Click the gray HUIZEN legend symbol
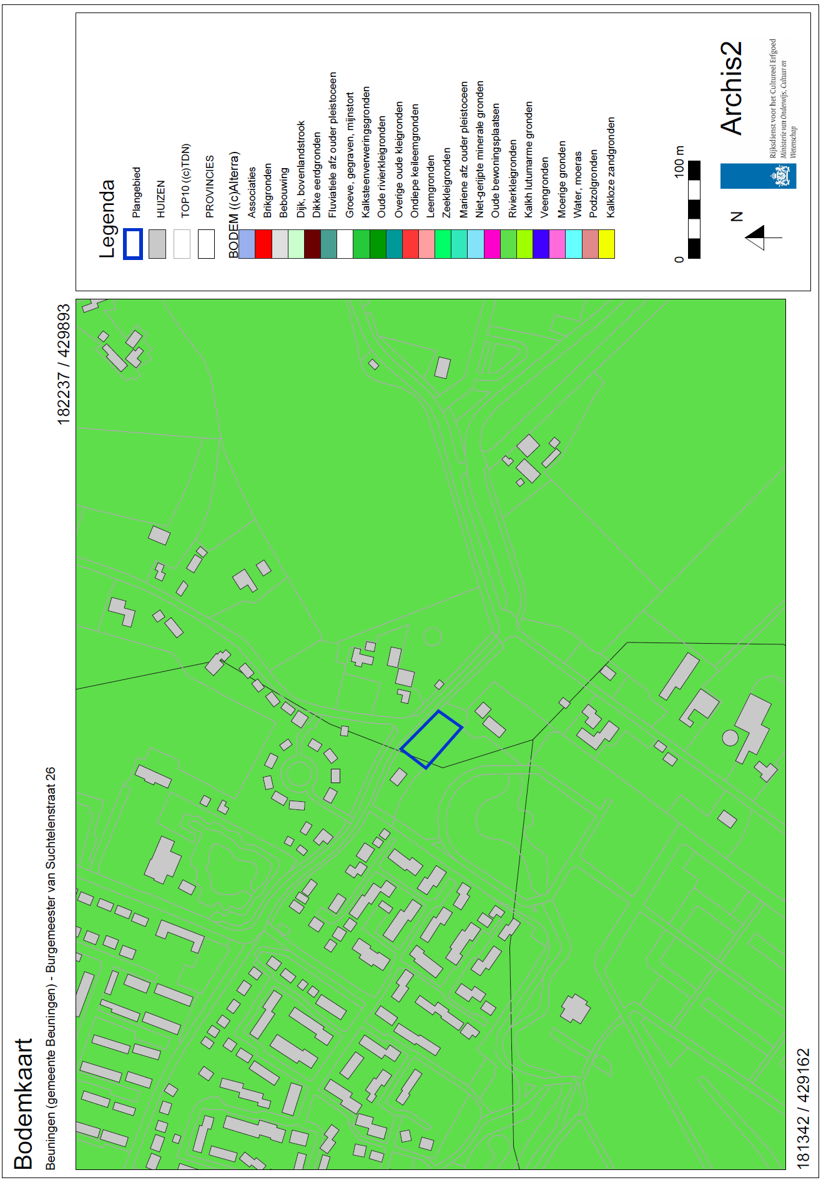Screen dimensions: 826x1185 coord(157,244)
